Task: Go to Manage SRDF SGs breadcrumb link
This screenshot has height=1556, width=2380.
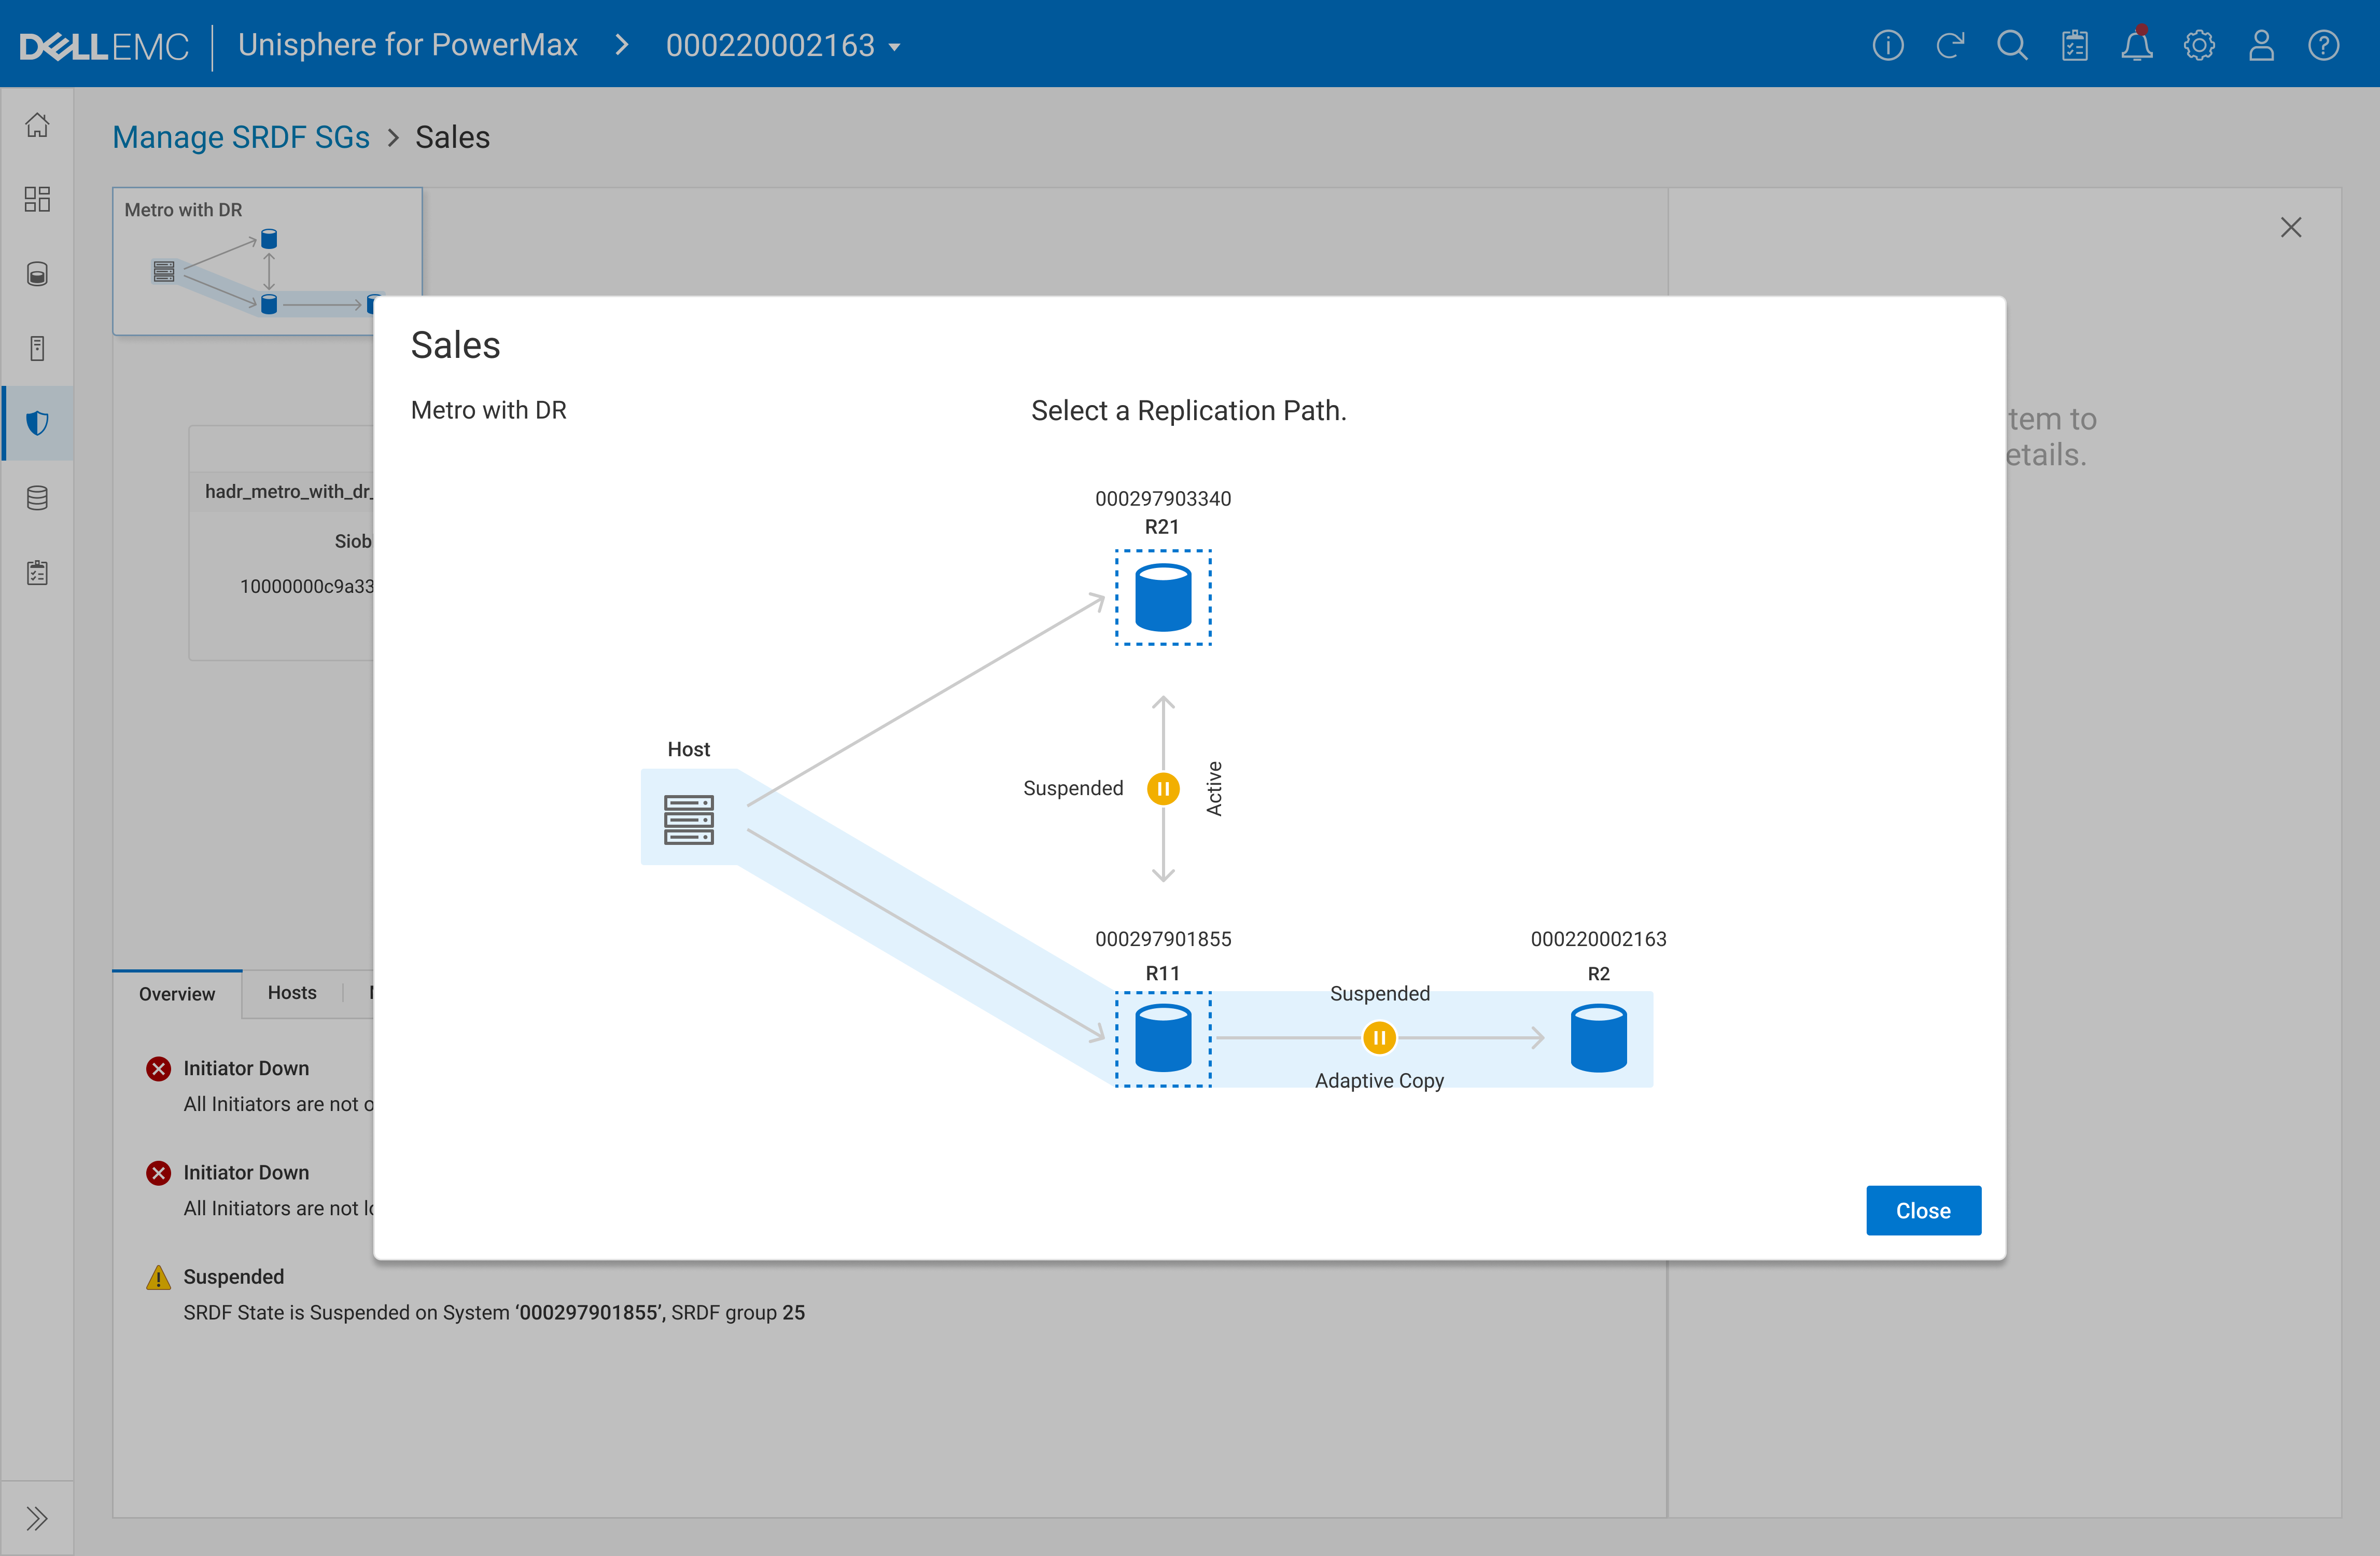Action: pyautogui.click(x=241, y=137)
